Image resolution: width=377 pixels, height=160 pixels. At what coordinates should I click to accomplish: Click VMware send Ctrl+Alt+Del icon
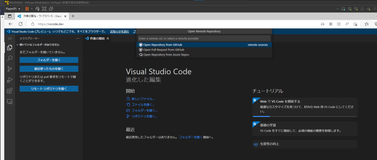[x=37, y=9]
